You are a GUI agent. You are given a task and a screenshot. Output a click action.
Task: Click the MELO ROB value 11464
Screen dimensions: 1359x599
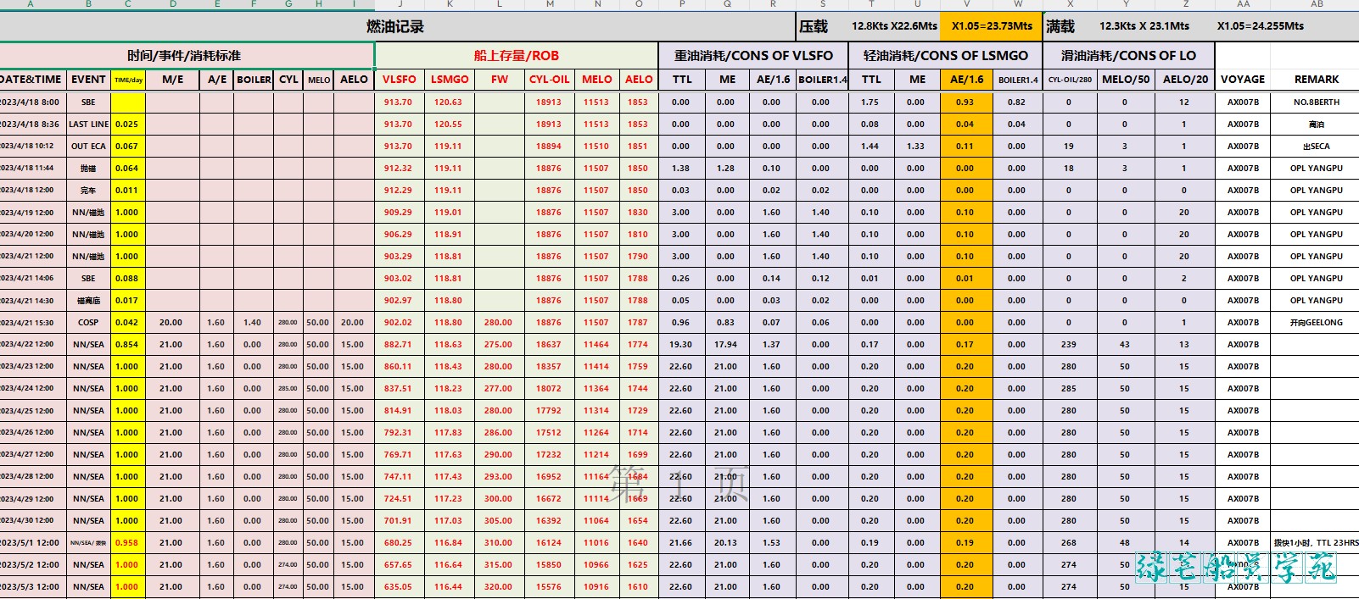click(596, 345)
